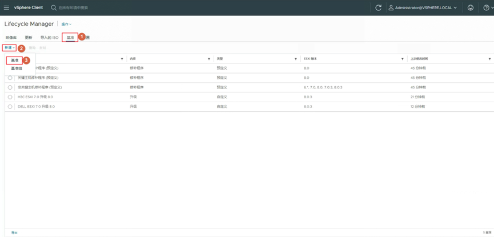
Task: Click 自定义 in the DELL row
Action: tap(222, 107)
